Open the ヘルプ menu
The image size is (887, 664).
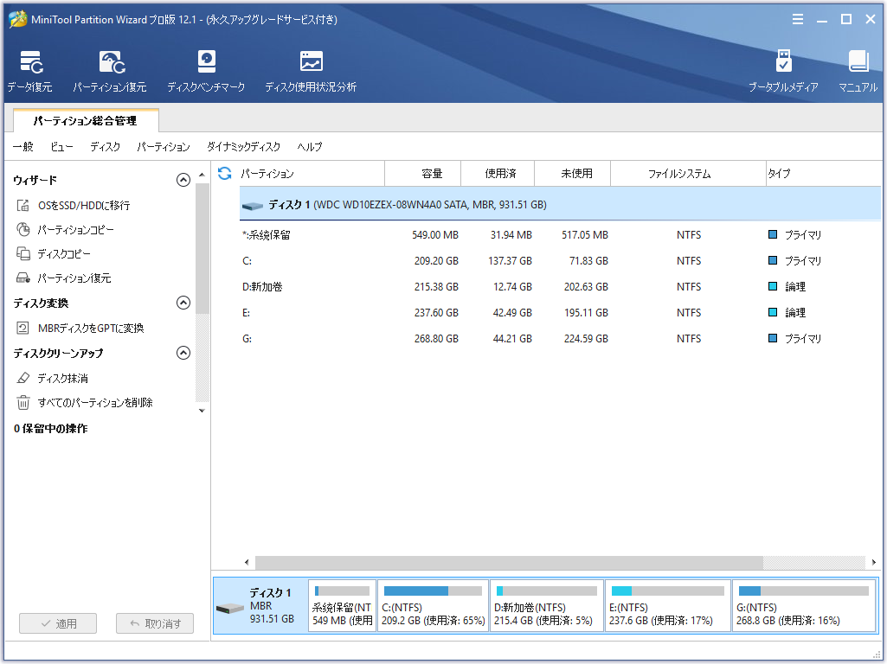tap(310, 146)
